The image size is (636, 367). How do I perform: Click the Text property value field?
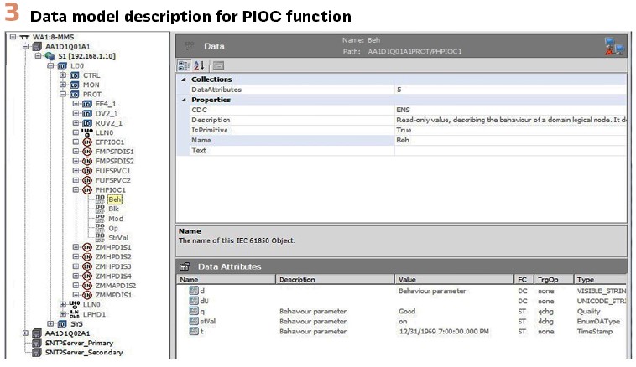510,151
